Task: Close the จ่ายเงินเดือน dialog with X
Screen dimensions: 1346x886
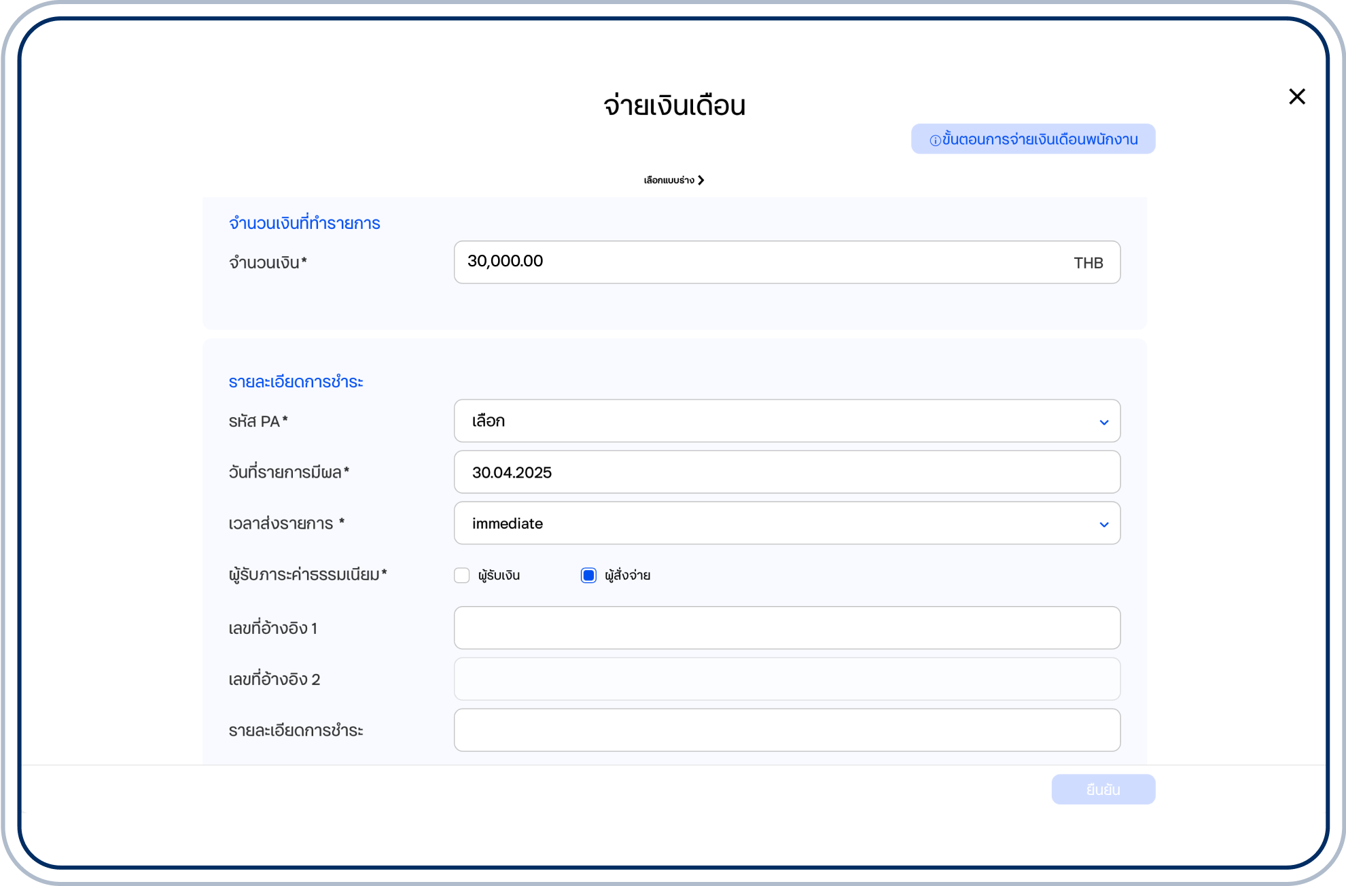Action: click(1296, 96)
